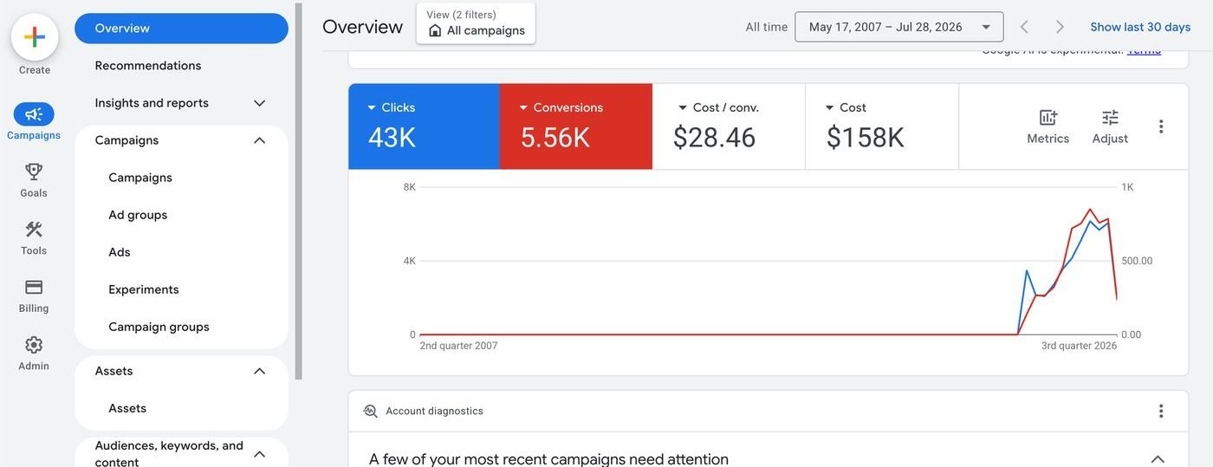Click Show last 30 days link
1213x467 pixels.
tap(1140, 27)
